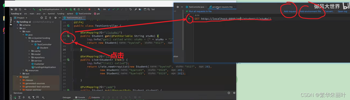Open the FundingAiApplication run configuration dropdown
Screen dimensions: 350x100
pos(50,9)
